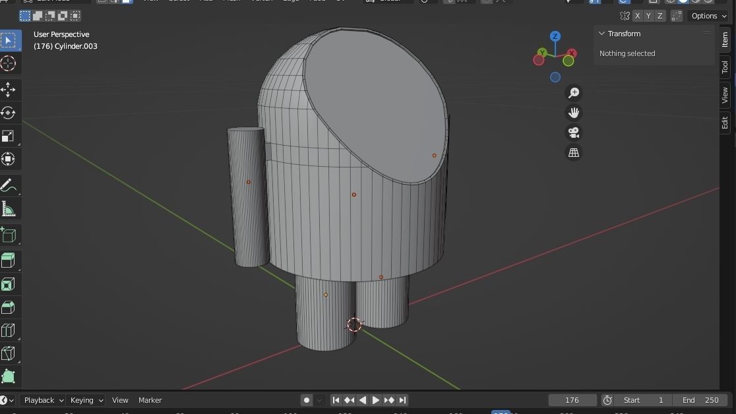Pick the Loop Cut tool
This screenshot has height=414, width=736.
click(x=8, y=330)
